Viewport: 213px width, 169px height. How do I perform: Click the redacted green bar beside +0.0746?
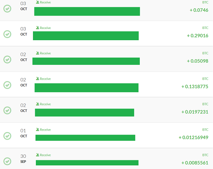[x=87, y=12]
